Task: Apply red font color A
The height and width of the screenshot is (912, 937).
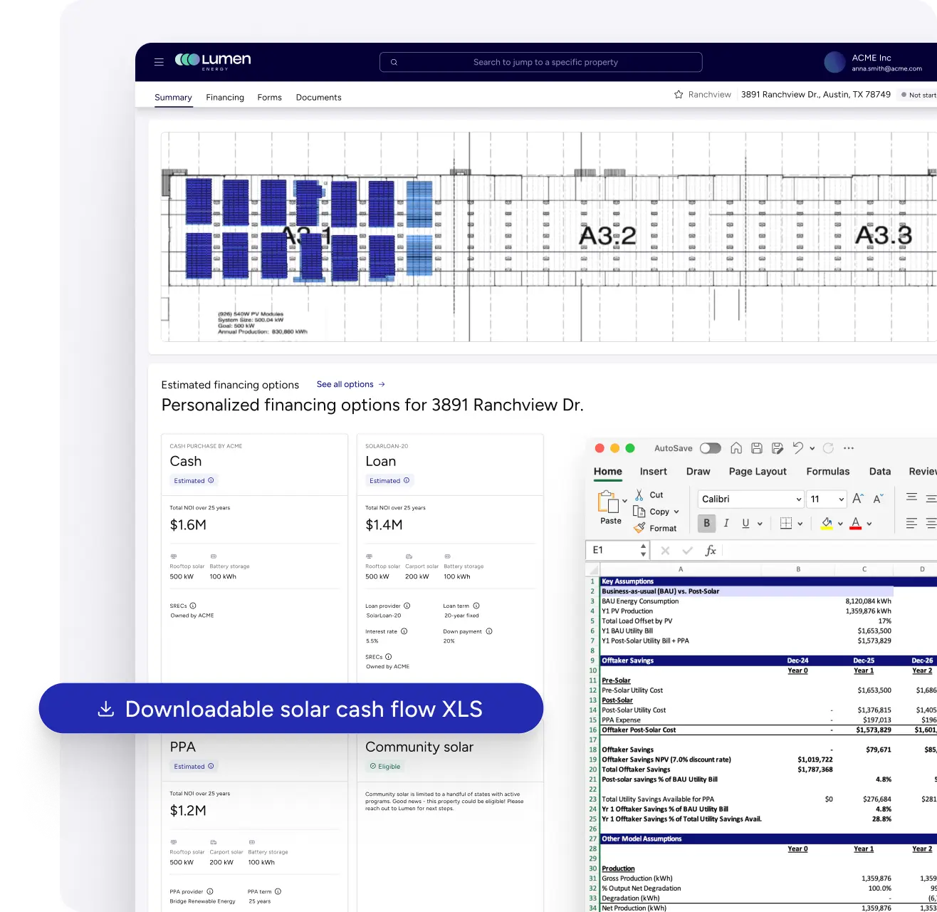Action: (x=856, y=524)
